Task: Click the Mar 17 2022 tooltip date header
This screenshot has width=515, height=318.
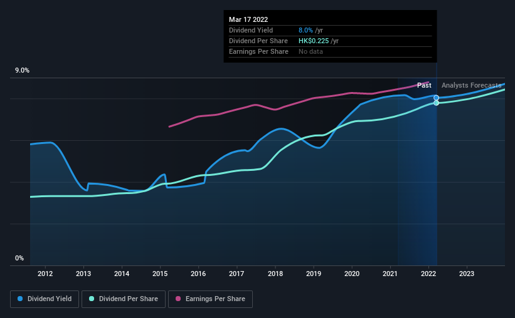Action: pos(248,19)
